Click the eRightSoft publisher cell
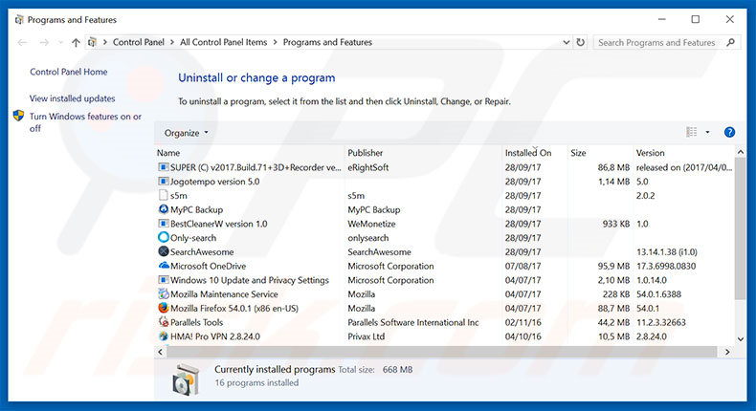This screenshot has height=411, width=756. click(x=367, y=167)
